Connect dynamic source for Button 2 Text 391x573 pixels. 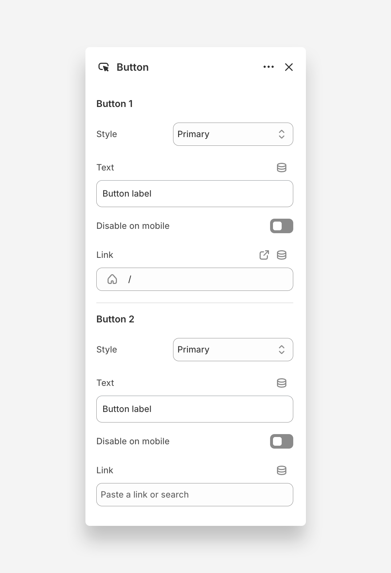[x=282, y=383]
